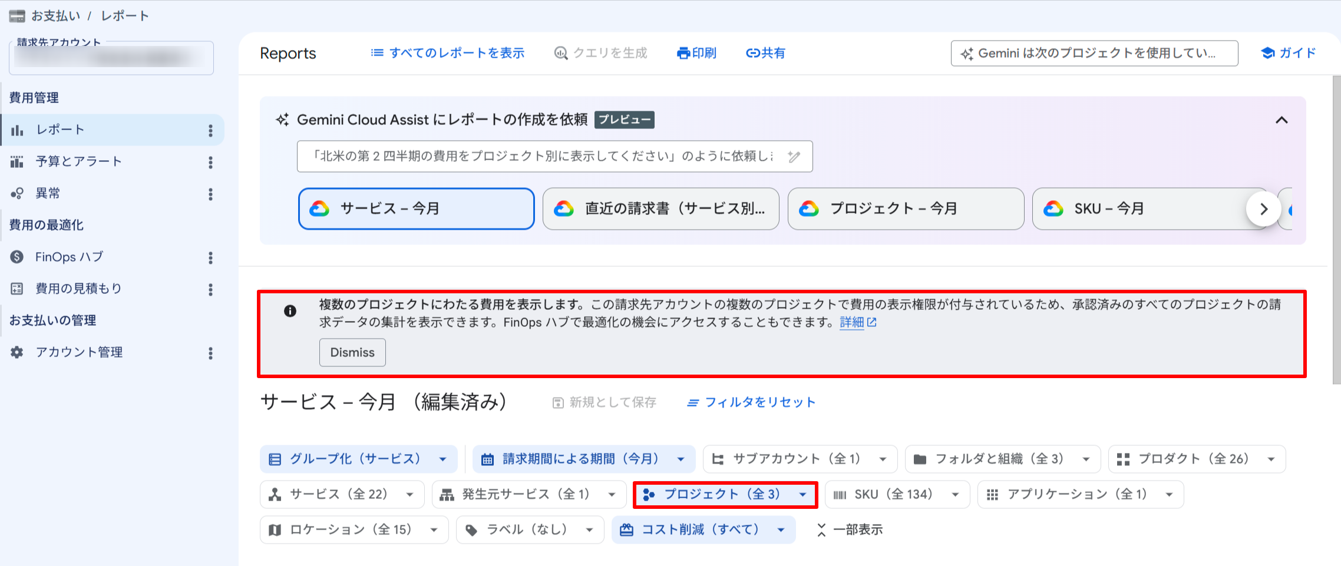
Task: Click the more options dots beside 費用の見積もり
Action: pyautogui.click(x=210, y=289)
